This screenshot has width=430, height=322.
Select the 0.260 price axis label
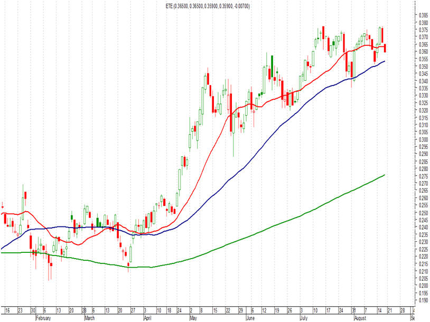(x=424, y=198)
